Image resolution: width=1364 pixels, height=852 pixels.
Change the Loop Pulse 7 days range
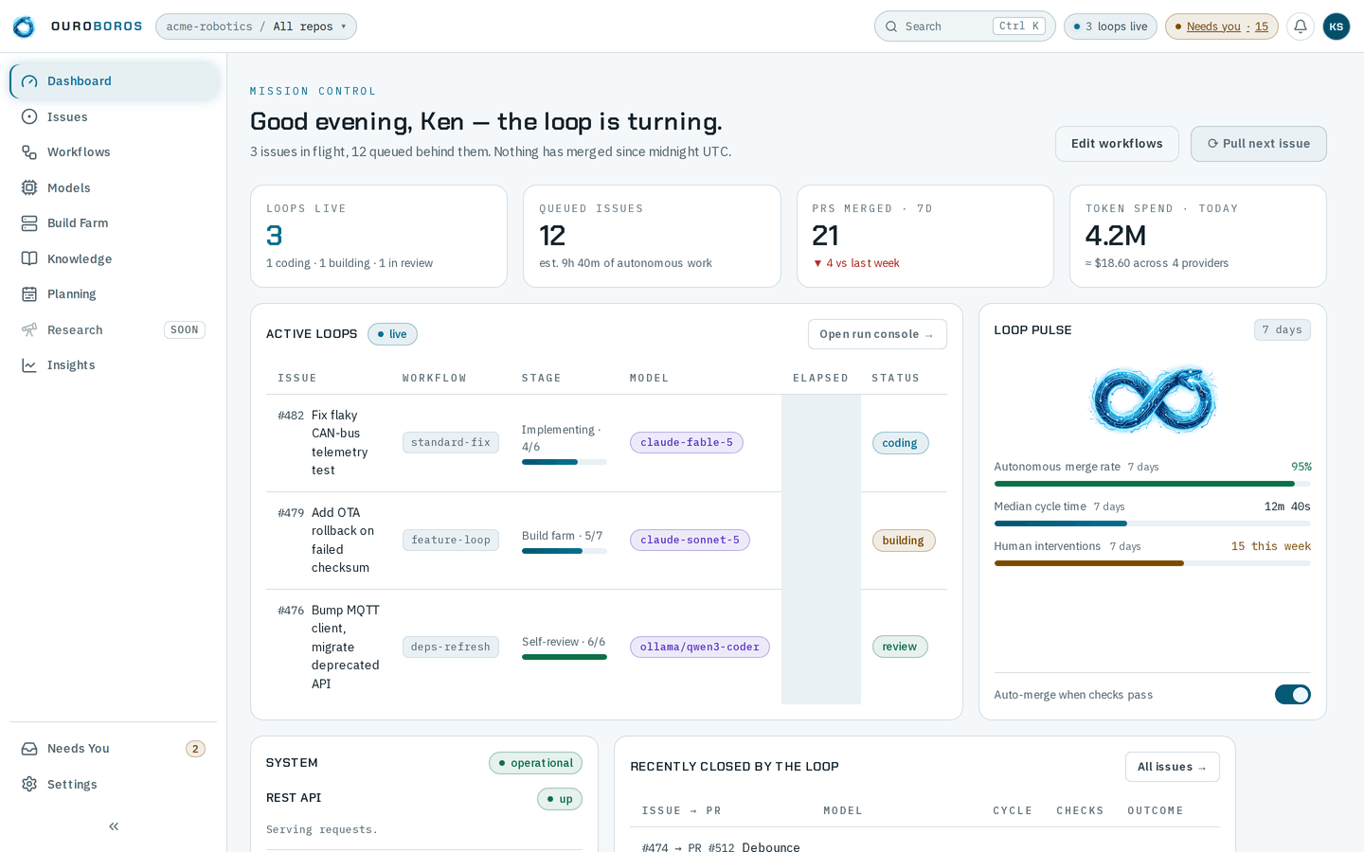(x=1283, y=329)
